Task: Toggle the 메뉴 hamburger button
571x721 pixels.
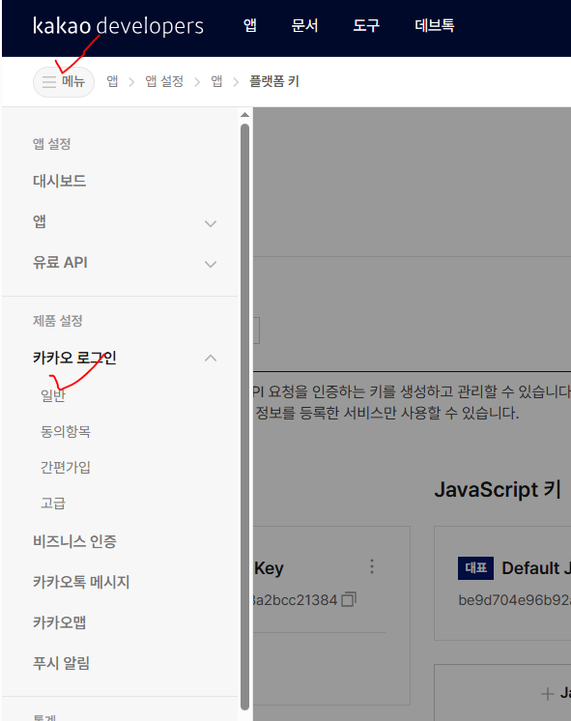Action: pos(64,82)
